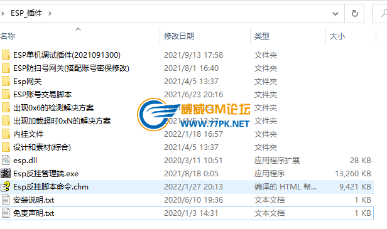Select the file name 安装说明.txt
Image resolution: width=387 pixels, height=229 pixels.
pyautogui.click(x=33, y=200)
